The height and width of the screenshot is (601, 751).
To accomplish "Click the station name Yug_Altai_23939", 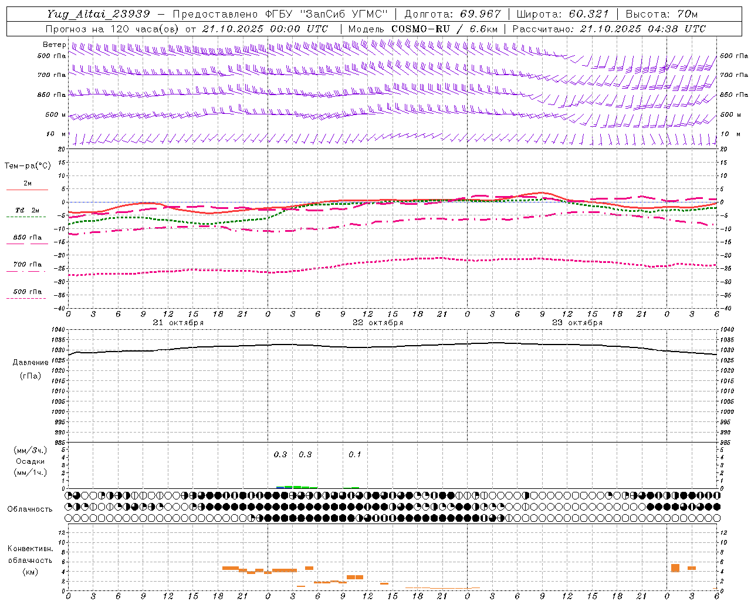I will click(99, 14).
